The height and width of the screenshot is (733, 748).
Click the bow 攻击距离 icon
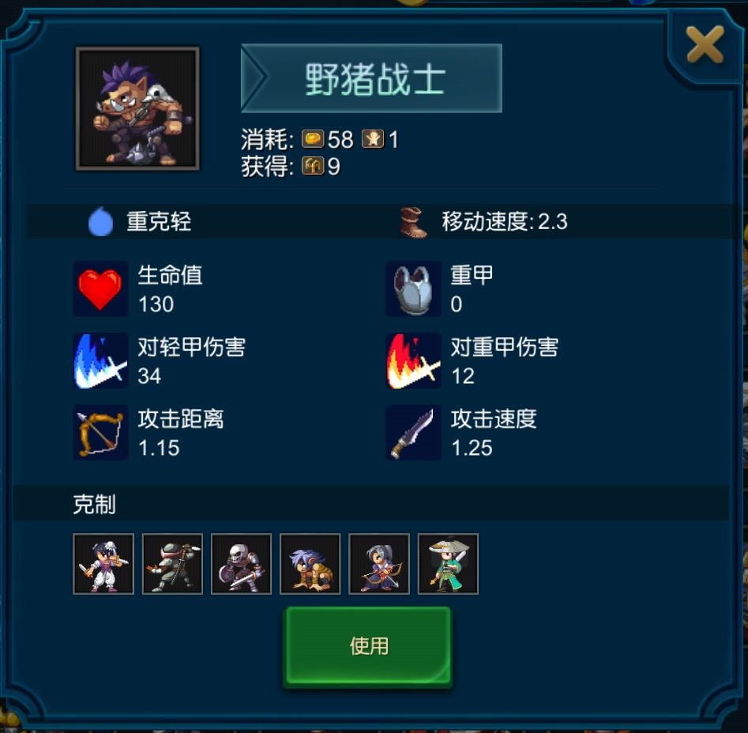pos(100,433)
